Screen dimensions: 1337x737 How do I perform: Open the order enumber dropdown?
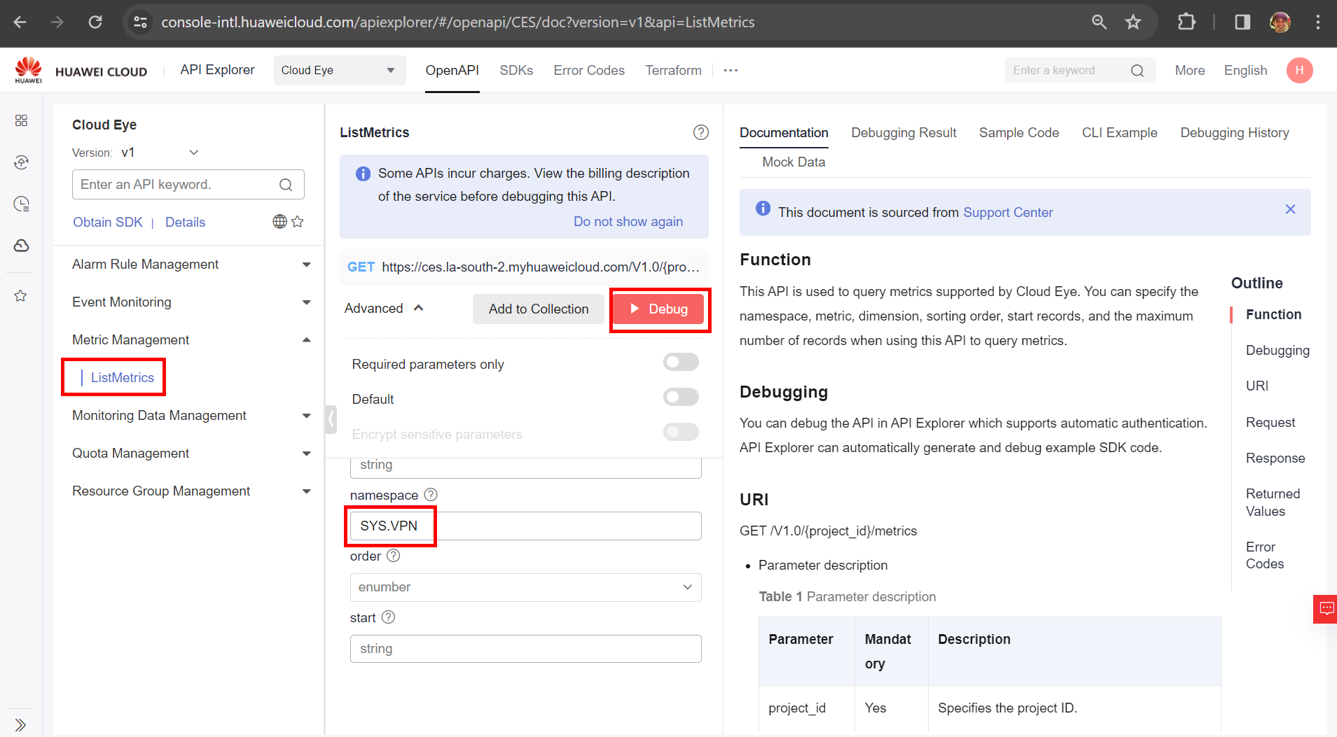[525, 587]
